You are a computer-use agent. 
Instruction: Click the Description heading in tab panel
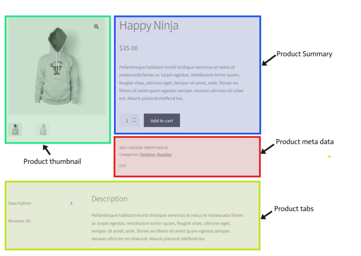[x=109, y=199]
